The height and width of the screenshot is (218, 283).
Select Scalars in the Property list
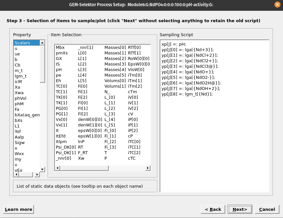coord(26,43)
